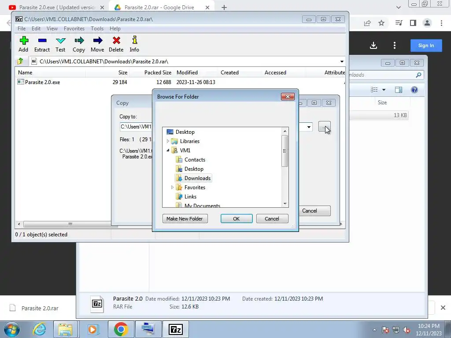Click Cancel in Browse For Folder
The width and height of the screenshot is (451, 338).
tap(272, 219)
